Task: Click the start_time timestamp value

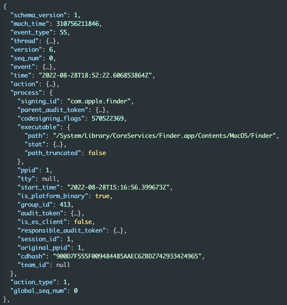Action: click(x=118, y=187)
